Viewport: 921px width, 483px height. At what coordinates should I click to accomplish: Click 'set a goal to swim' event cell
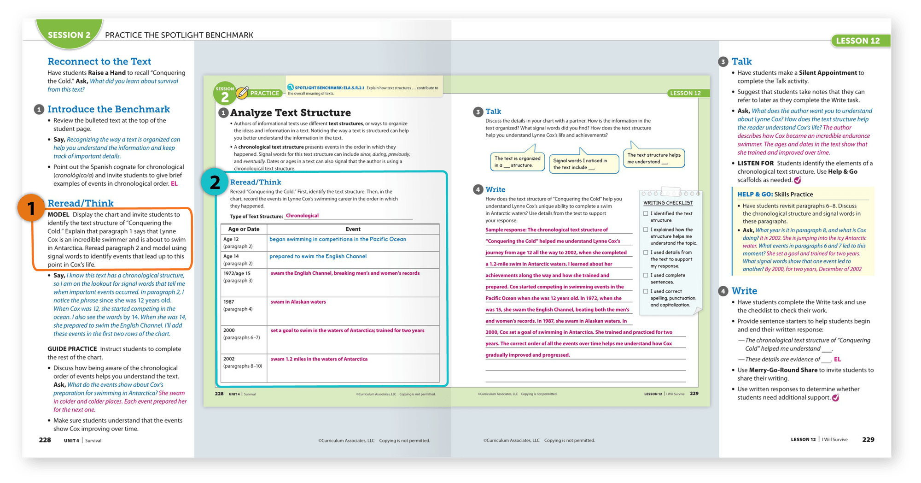(353, 340)
